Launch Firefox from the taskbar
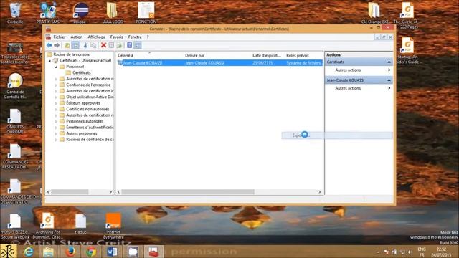This screenshot has height=258, width=459. click(x=70, y=252)
